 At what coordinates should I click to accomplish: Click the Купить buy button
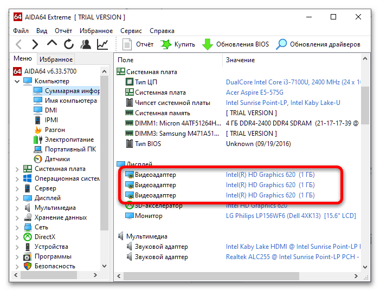point(178,44)
